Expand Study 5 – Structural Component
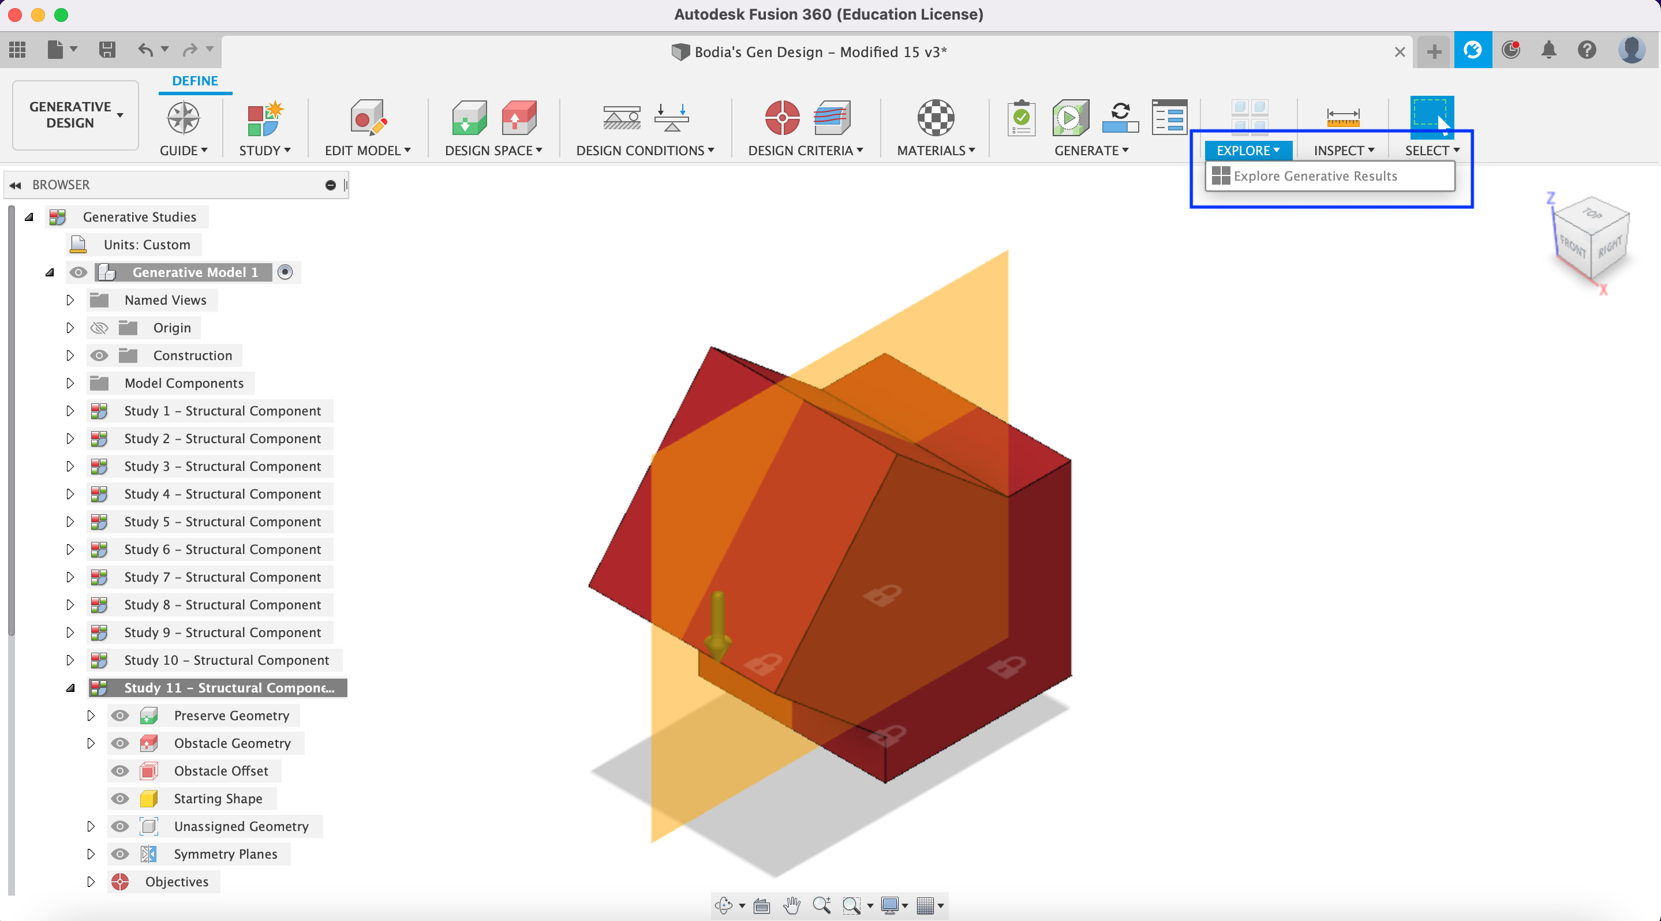 (x=71, y=522)
